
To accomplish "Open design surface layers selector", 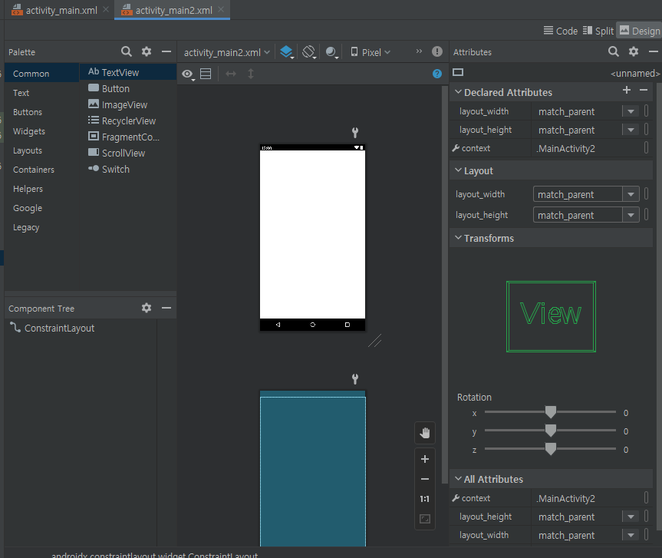I will point(287,52).
